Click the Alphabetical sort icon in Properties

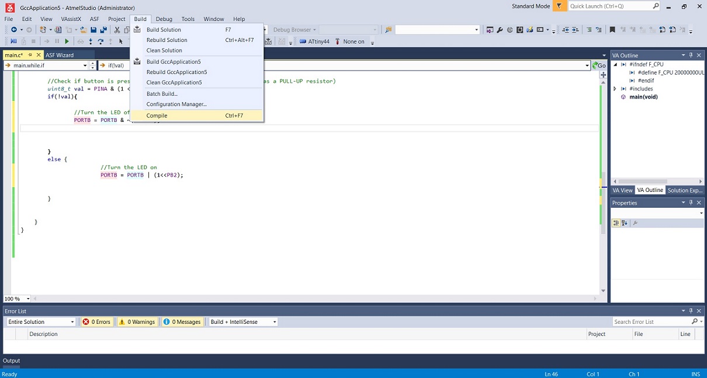(x=625, y=223)
